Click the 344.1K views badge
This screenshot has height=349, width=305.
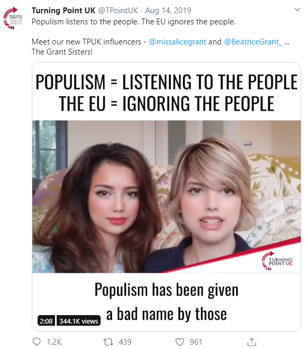(x=78, y=321)
